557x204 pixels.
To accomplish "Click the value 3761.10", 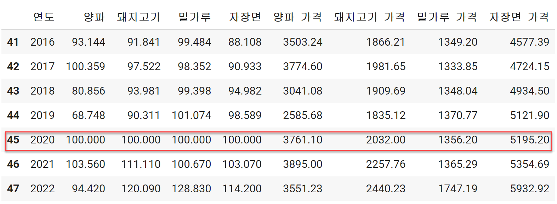I will tap(303, 140).
